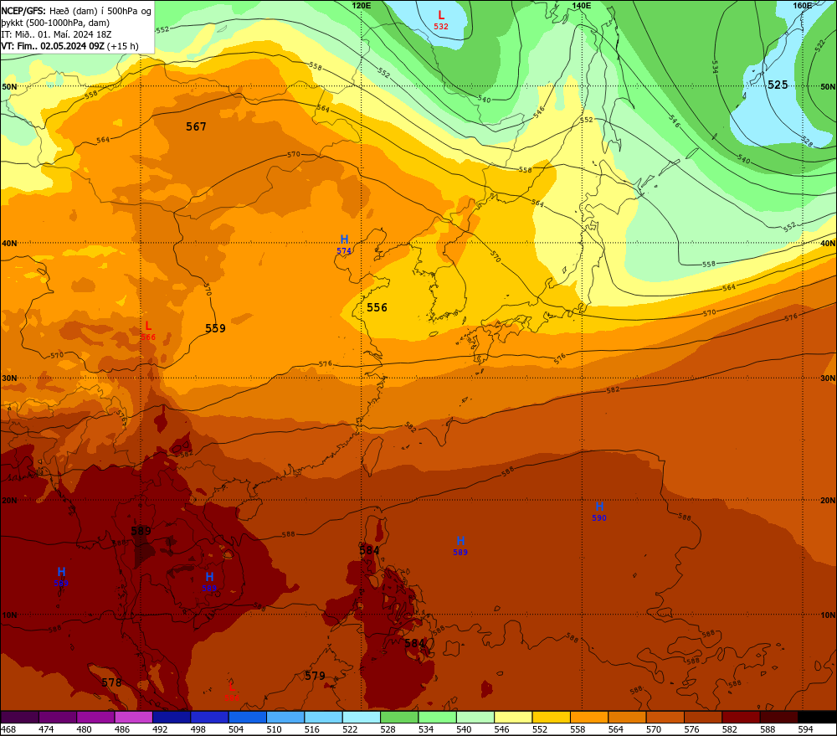Click the 'NCEP/GFS: Hæð (dam) í 500hPa og' title line
Viewport: 837px width, 736px height.
tap(76, 11)
